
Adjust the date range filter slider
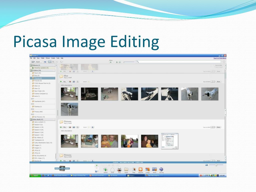[129, 62]
